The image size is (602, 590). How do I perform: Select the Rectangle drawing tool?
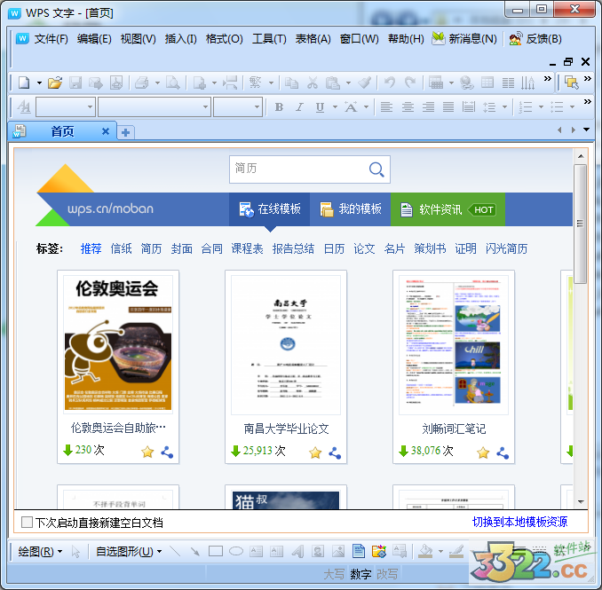pos(216,552)
